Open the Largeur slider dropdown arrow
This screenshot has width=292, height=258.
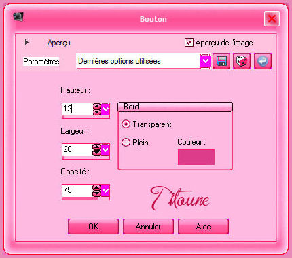(105, 150)
